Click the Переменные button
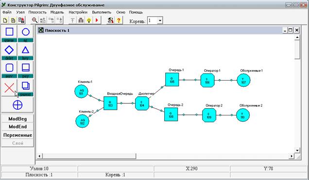 (17, 135)
